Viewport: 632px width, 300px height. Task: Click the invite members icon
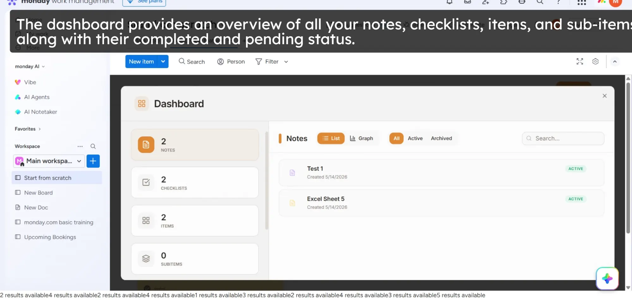click(x=486, y=2)
